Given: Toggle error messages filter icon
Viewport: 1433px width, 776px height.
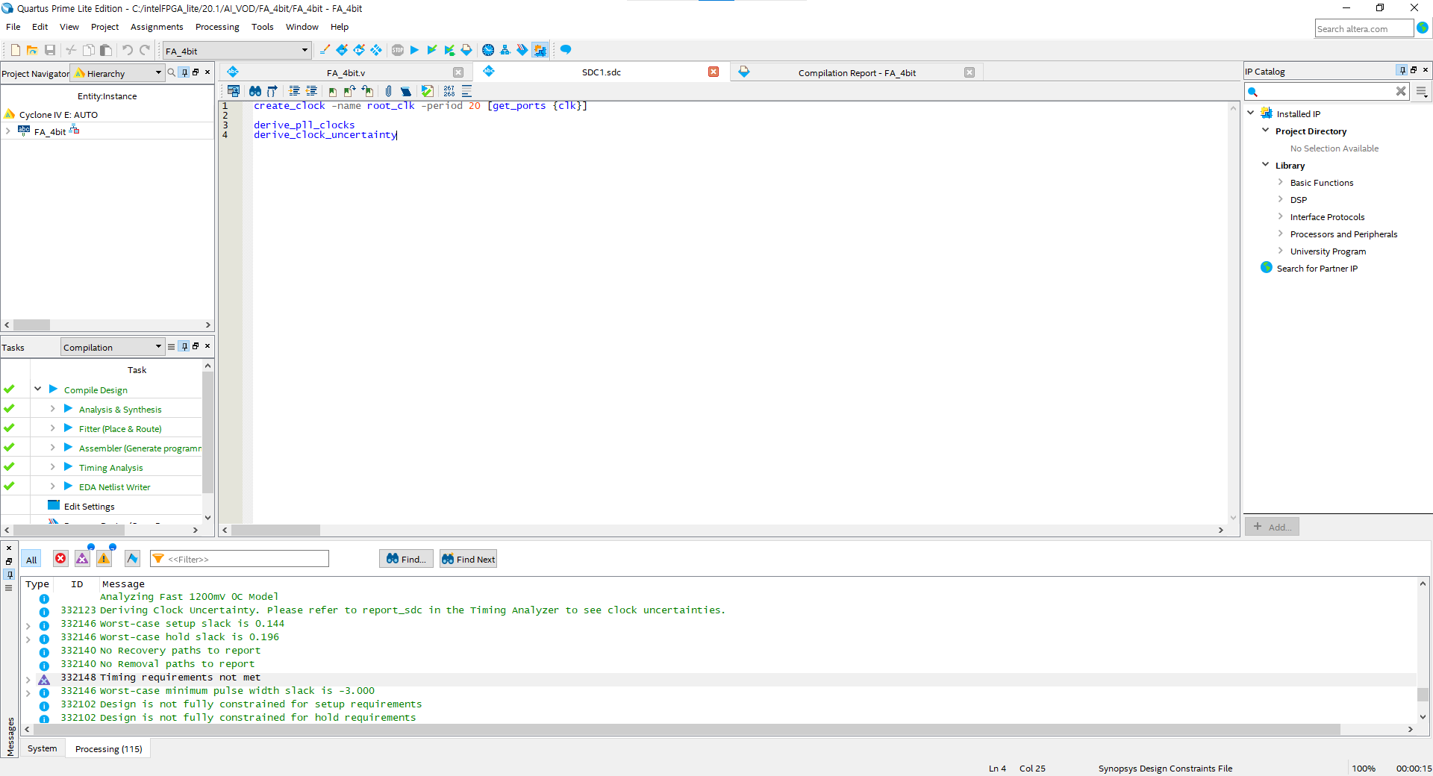Looking at the screenshot, I should [x=60, y=558].
